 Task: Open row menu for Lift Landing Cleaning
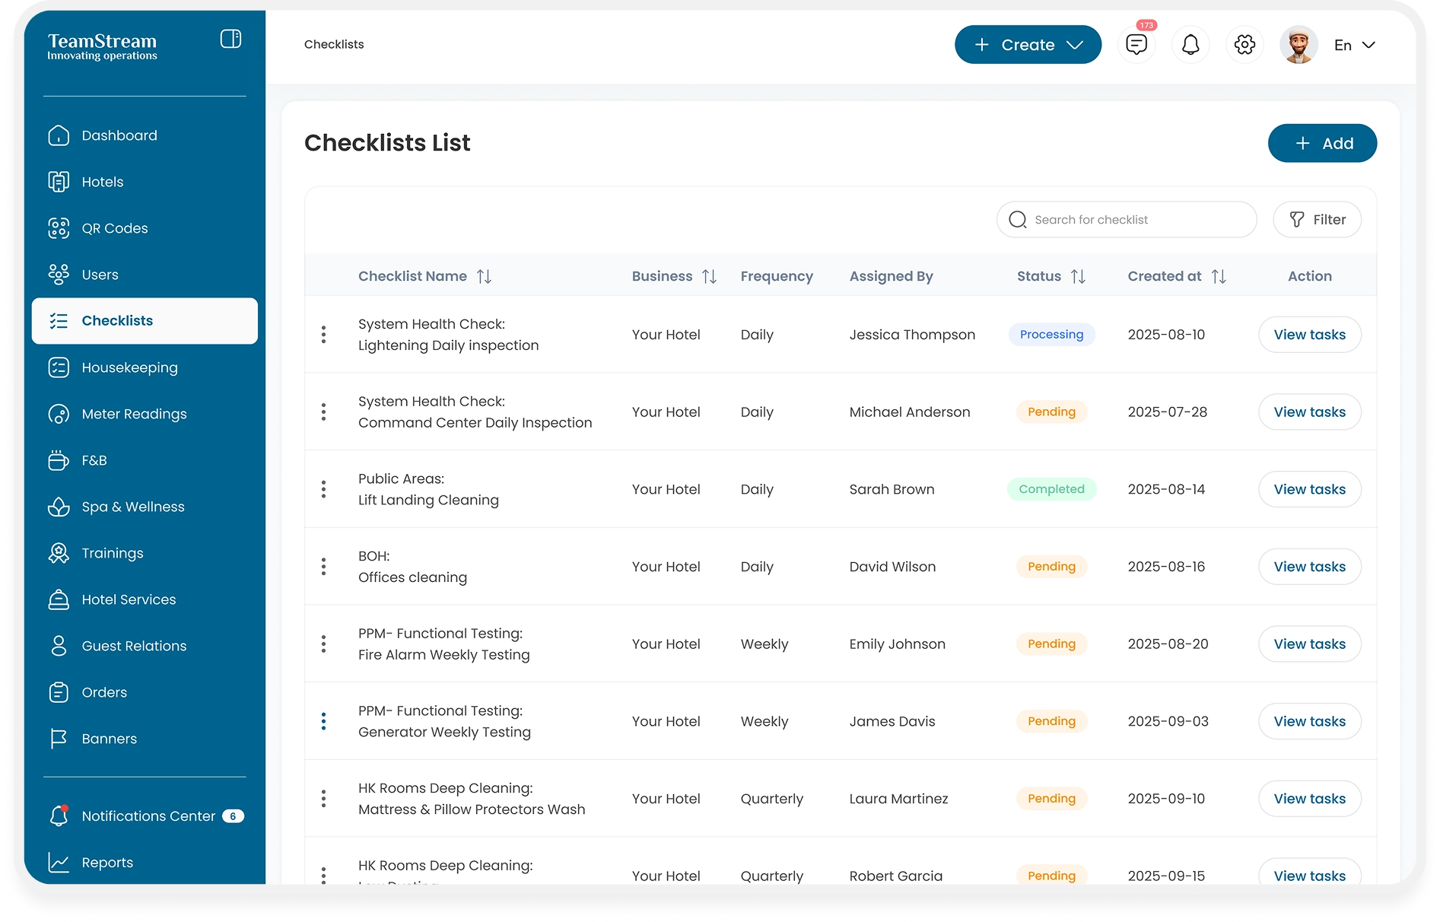click(323, 489)
